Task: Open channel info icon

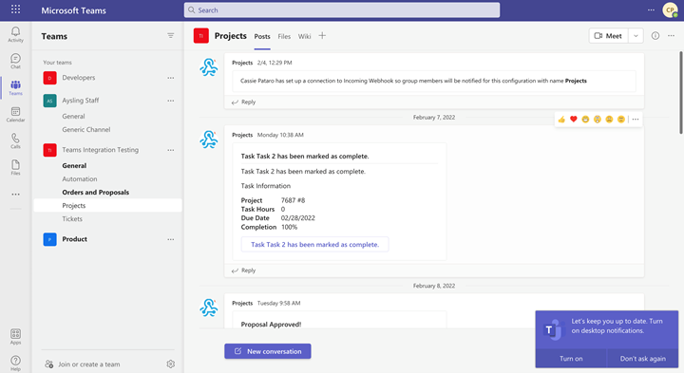Action: coord(655,36)
